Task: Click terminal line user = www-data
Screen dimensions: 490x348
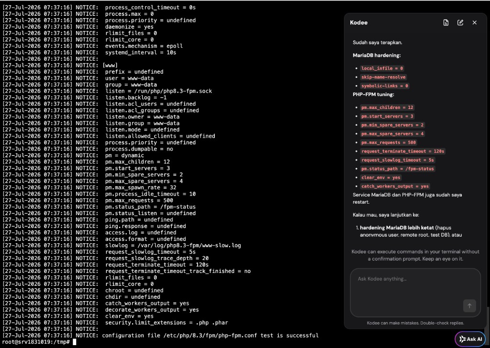Action: [x=78, y=78]
